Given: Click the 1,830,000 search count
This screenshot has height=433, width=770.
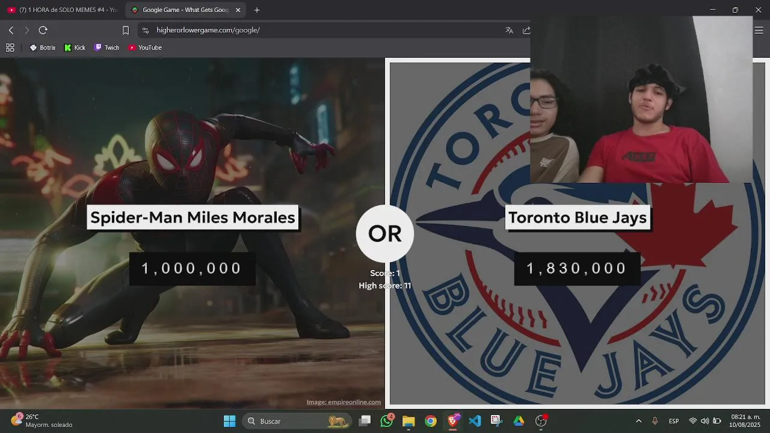Looking at the screenshot, I should coord(577,268).
